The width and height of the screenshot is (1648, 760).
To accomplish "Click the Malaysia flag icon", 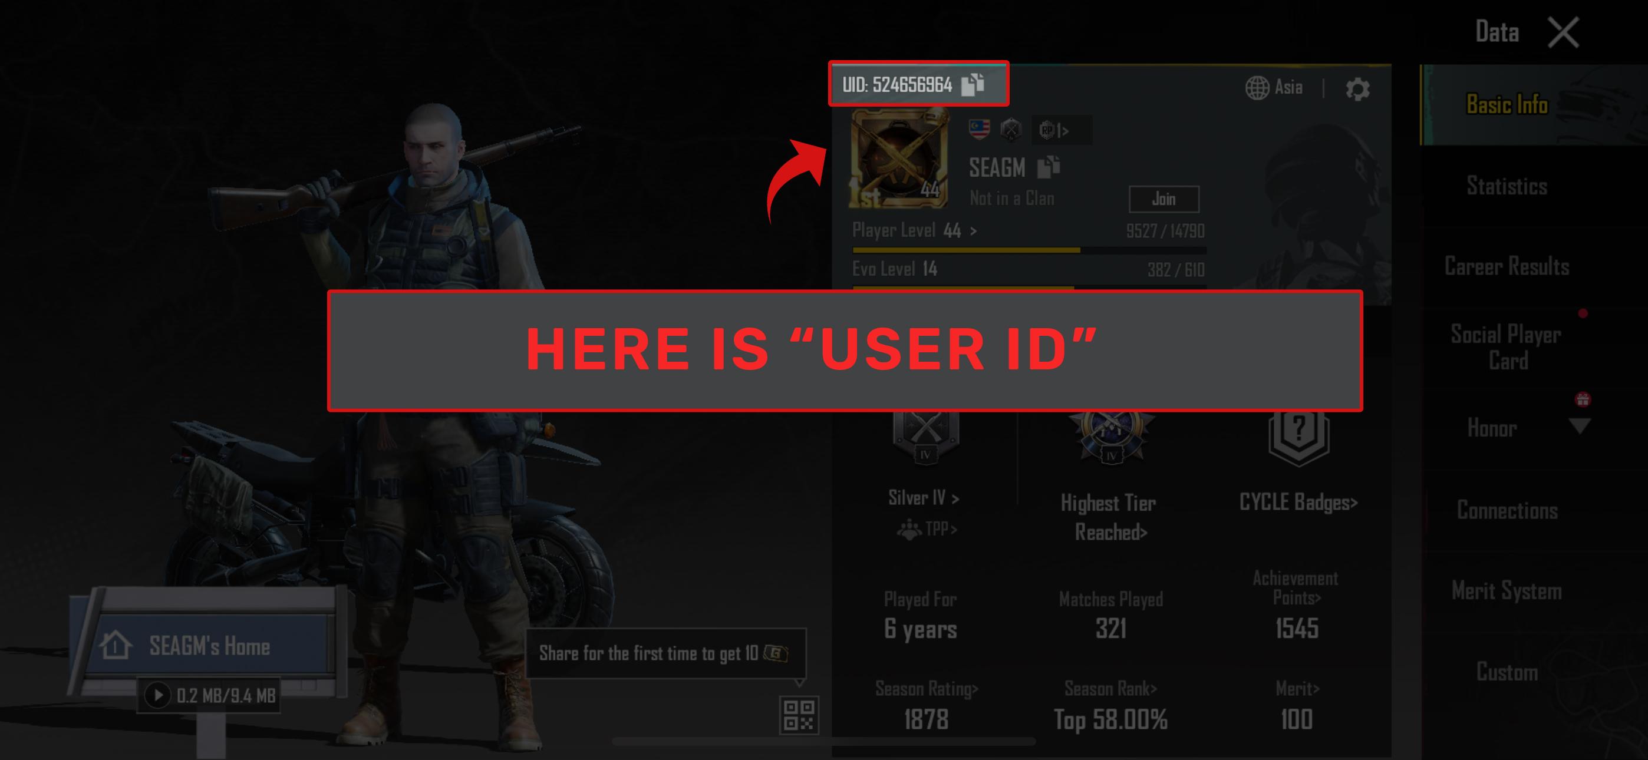I will (979, 129).
